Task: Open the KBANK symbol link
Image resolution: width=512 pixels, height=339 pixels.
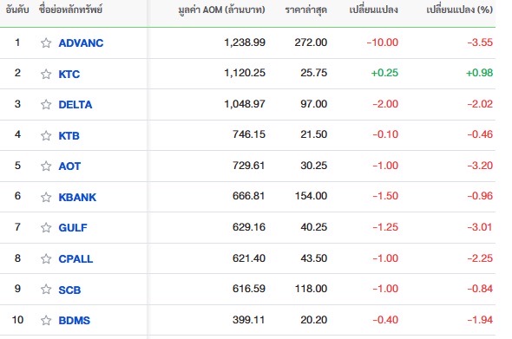Action: (77, 197)
